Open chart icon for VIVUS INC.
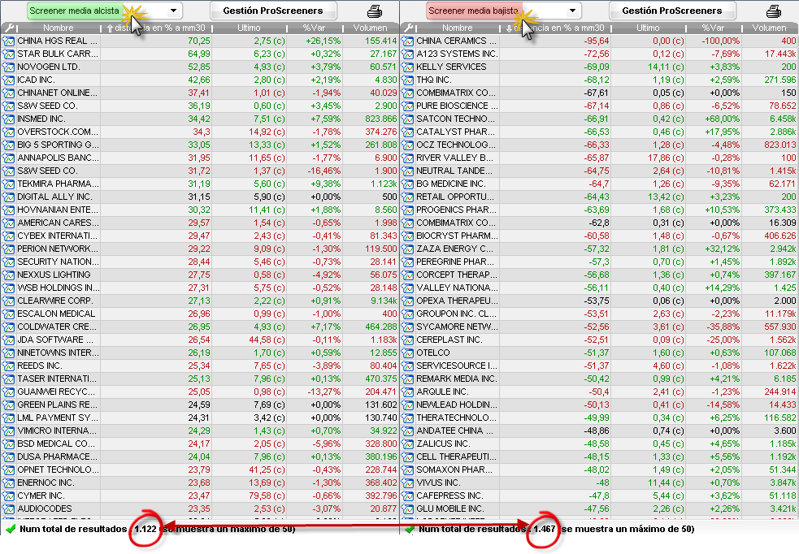 tap(407, 483)
